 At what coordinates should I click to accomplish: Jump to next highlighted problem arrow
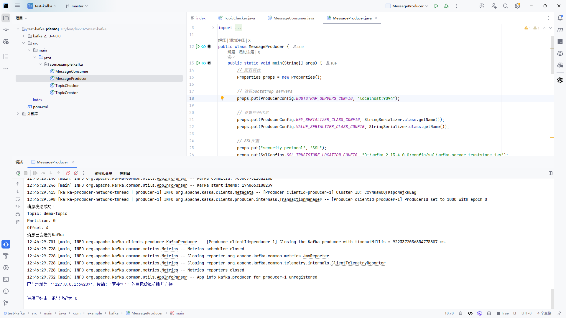[x=550, y=28]
